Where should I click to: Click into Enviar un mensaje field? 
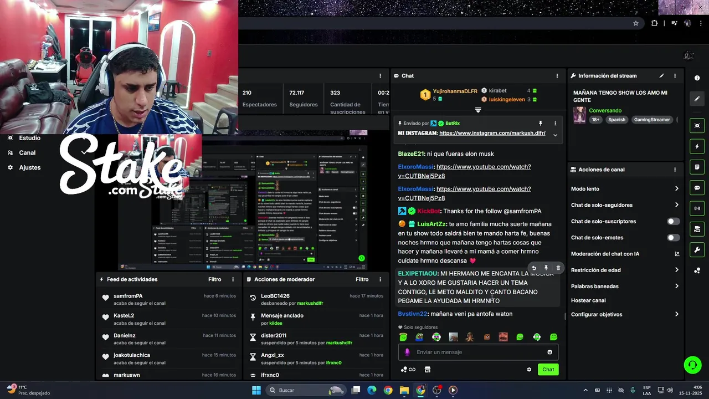(478, 352)
